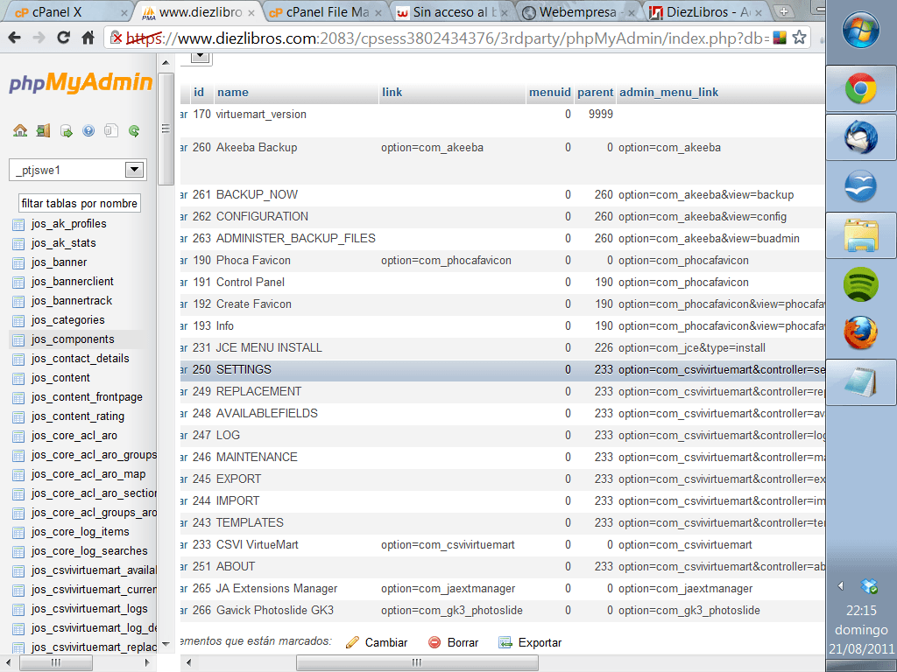This screenshot has height=672, width=897.
Task: Open jos_categories table in sidebar
Action: [68, 320]
